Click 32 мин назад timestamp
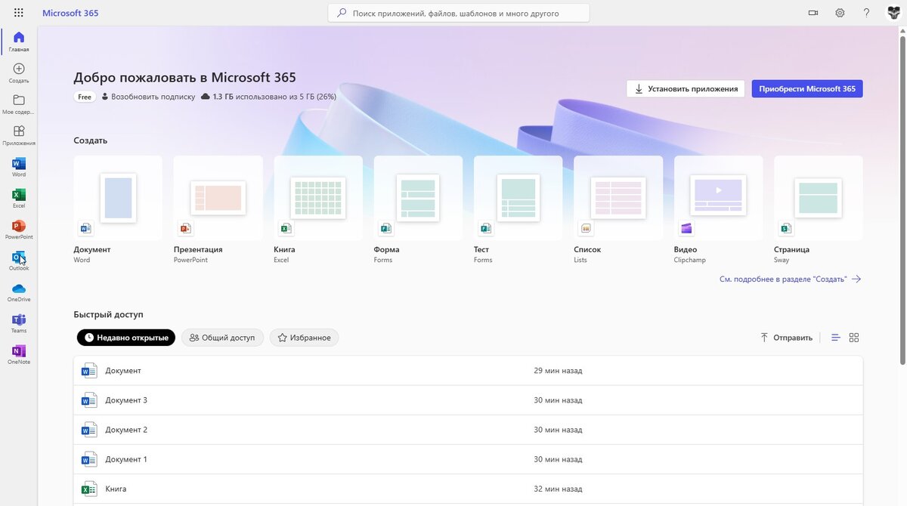 tap(558, 489)
